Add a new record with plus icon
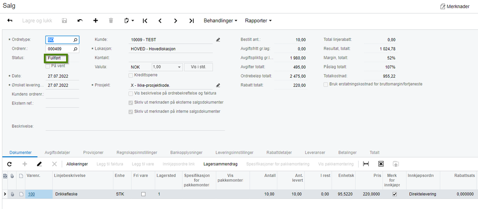 point(95,21)
